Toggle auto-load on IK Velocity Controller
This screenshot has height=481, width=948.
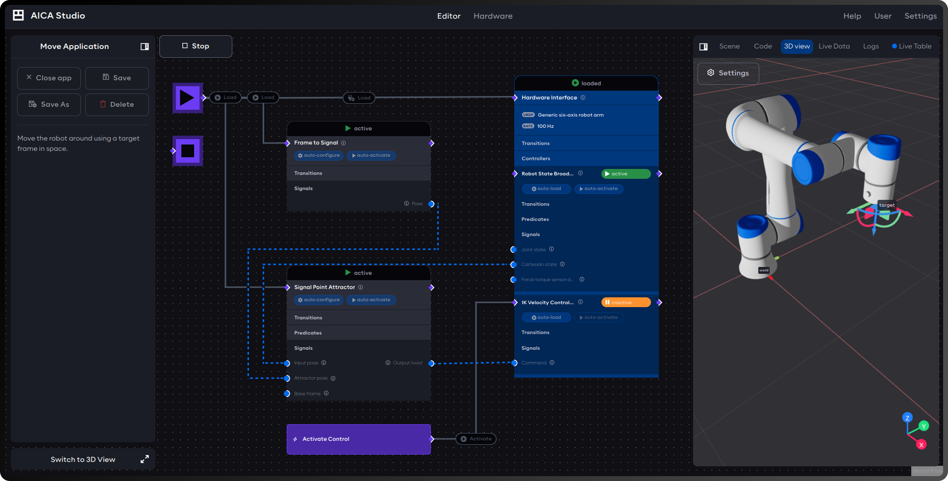[x=547, y=317]
